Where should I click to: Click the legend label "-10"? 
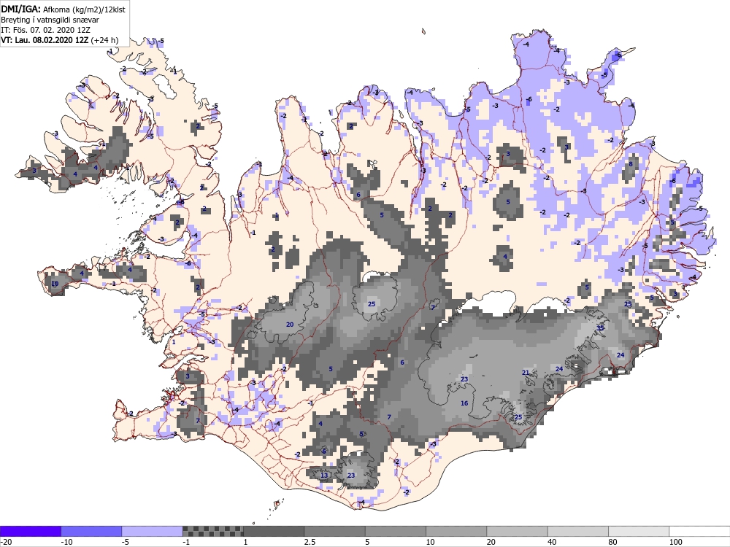(x=66, y=542)
